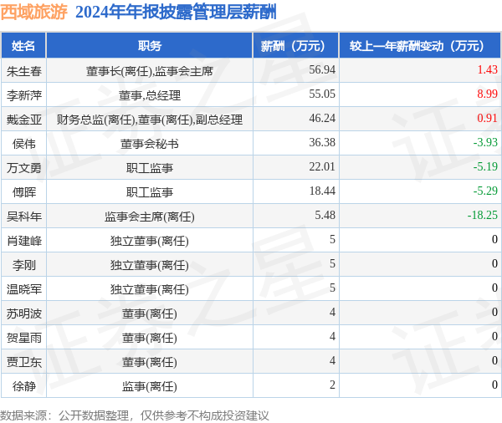Click change value 8.99
The image size is (502, 423).
(487, 94)
